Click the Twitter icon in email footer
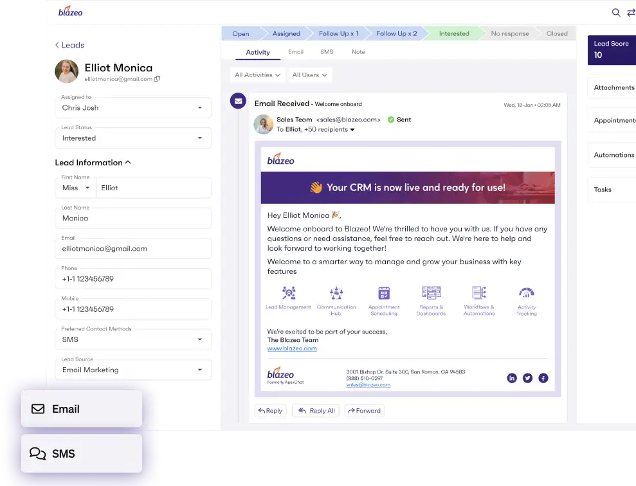636x486 pixels. [527, 378]
